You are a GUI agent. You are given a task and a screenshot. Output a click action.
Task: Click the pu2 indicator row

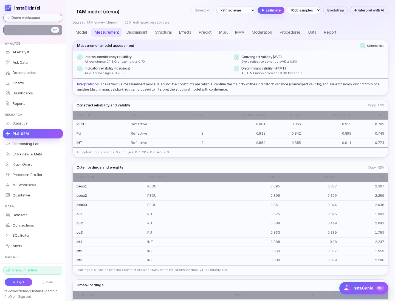pyautogui.click(x=230, y=223)
